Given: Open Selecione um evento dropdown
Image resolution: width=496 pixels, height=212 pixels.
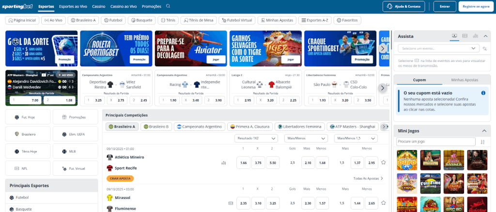Looking at the screenshot, I should pos(438,48).
